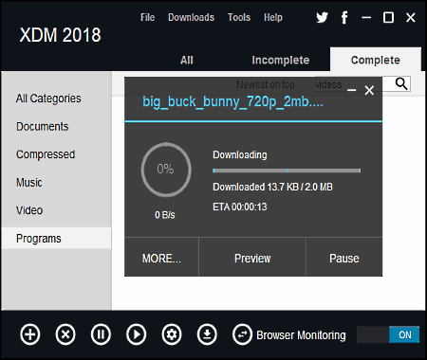Close the download progress dialog
Image resolution: width=427 pixels, height=360 pixels.
coord(369,90)
